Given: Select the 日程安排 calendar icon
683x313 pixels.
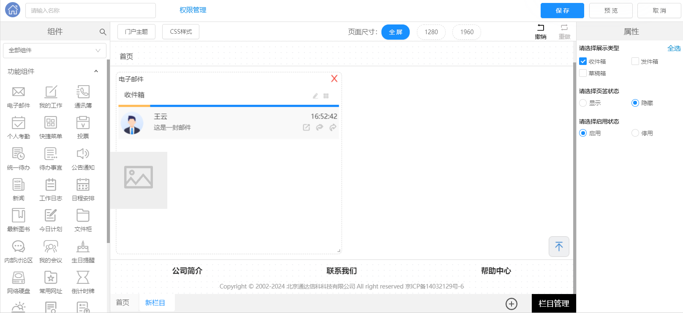Looking at the screenshot, I should click(x=83, y=185).
